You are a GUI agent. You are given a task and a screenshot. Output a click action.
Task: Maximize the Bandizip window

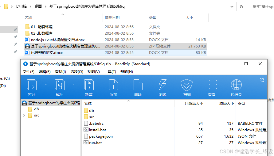point(246,64)
